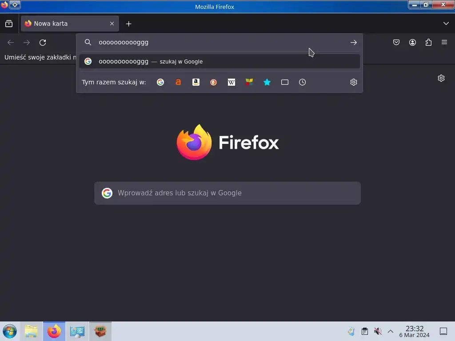Click the forward navigation arrow
The width and height of the screenshot is (455, 341).
tap(27, 43)
